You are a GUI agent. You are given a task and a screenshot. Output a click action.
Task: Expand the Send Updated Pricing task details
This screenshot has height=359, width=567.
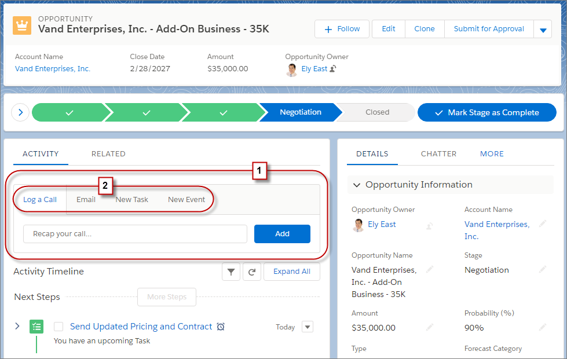[x=17, y=327]
